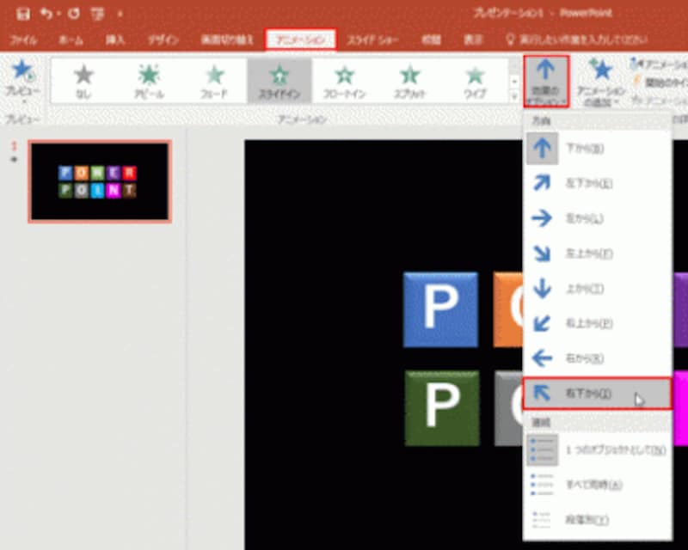Screen dimensions: 688x550
Task: Choose 下から (From Bottom) up-arrow direction
Action: coord(597,149)
